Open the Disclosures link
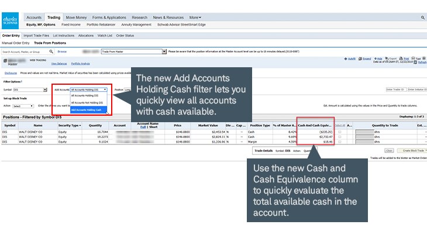This screenshot has width=427, height=228. 11,73
